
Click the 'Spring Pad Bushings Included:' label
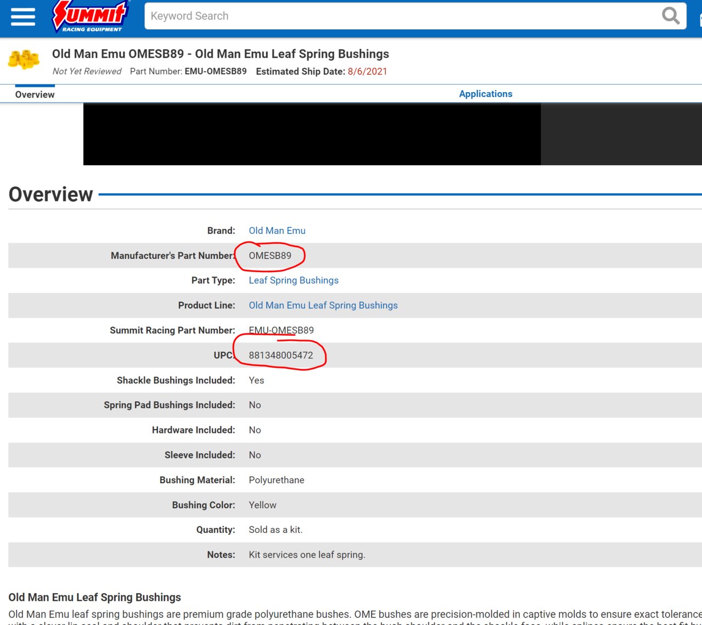[170, 405]
